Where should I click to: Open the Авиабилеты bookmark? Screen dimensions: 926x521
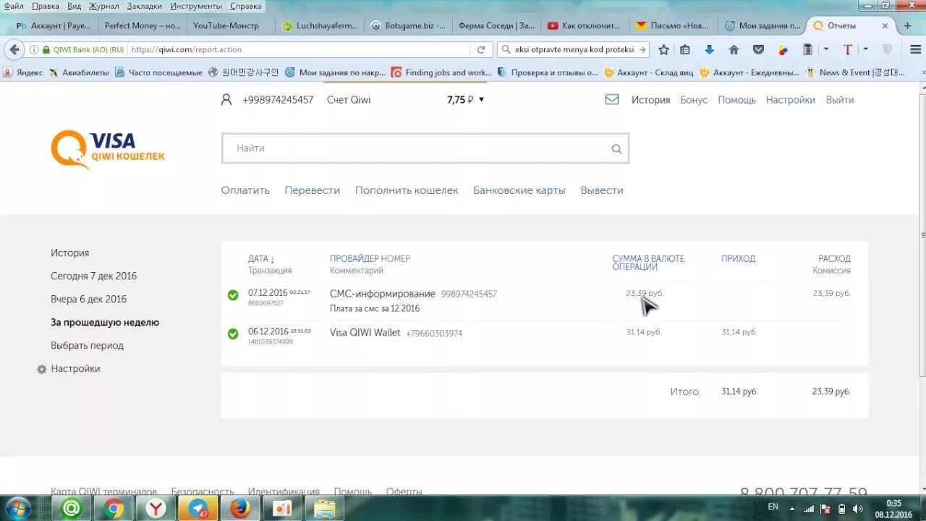[x=79, y=72]
